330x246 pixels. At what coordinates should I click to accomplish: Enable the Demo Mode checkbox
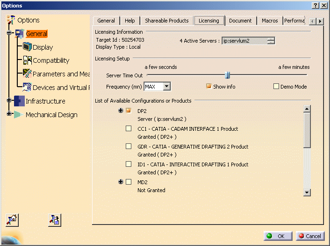276,86
